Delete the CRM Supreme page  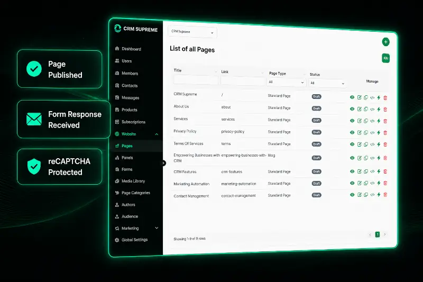pos(385,98)
